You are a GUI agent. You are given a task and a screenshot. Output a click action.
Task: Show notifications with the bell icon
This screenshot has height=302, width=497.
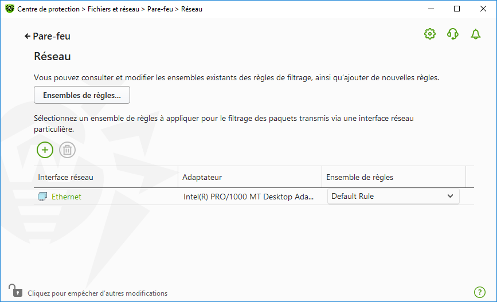click(x=475, y=34)
